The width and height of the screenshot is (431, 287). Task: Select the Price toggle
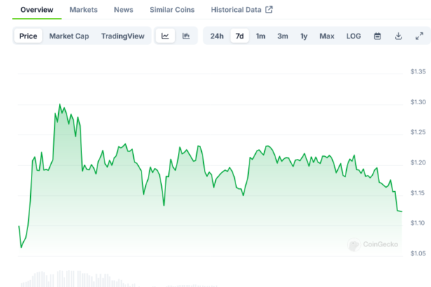click(29, 36)
